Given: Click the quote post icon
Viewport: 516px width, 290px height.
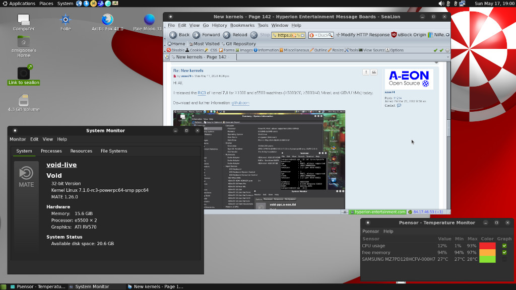Looking at the screenshot, I should 374,72.
